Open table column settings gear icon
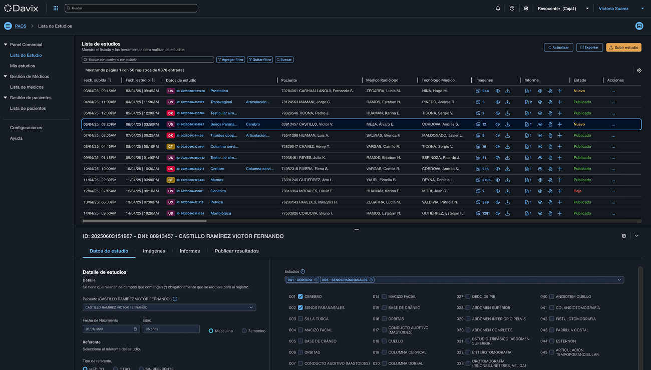The height and width of the screenshot is (370, 651). coord(639,71)
